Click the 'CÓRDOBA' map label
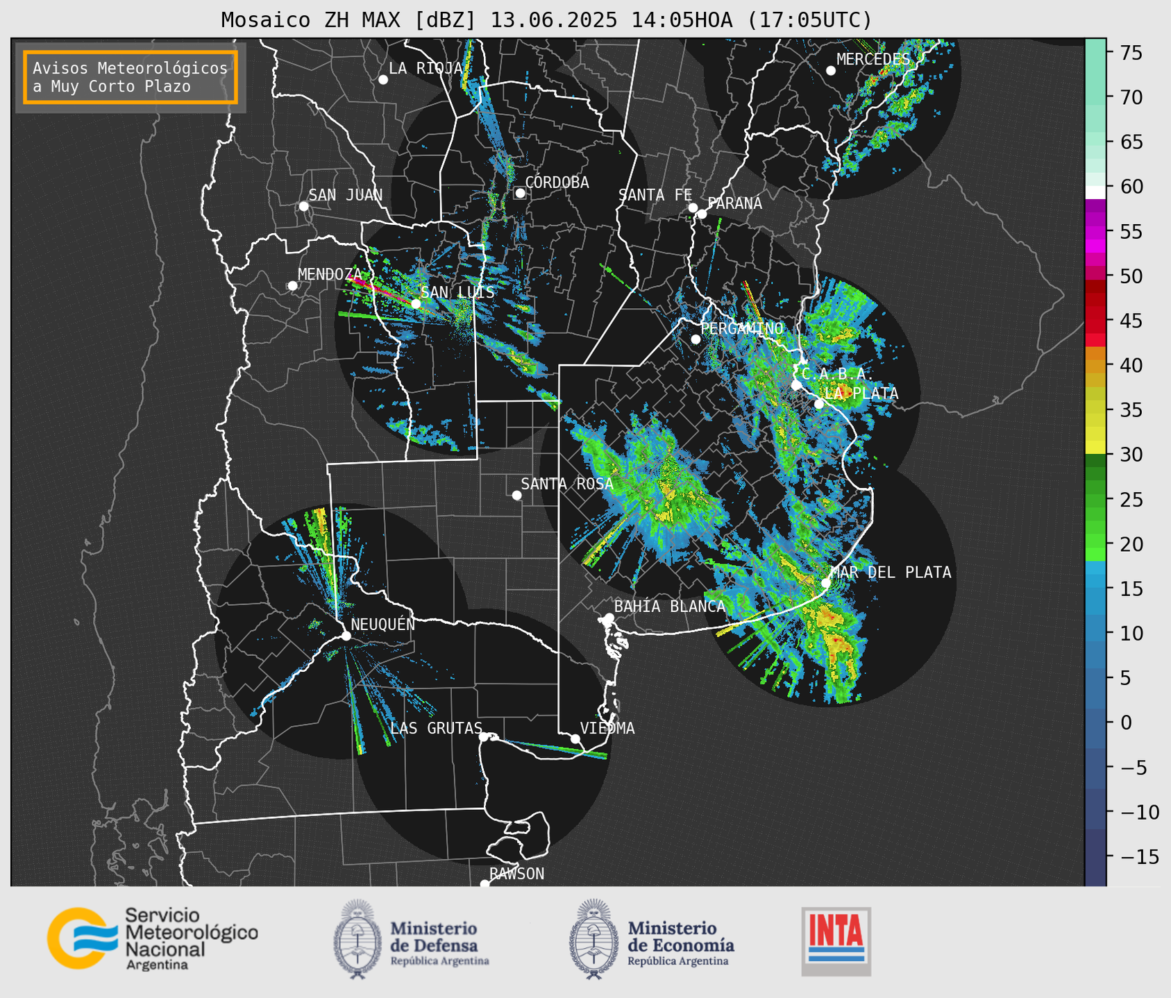 click(x=557, y=183)
